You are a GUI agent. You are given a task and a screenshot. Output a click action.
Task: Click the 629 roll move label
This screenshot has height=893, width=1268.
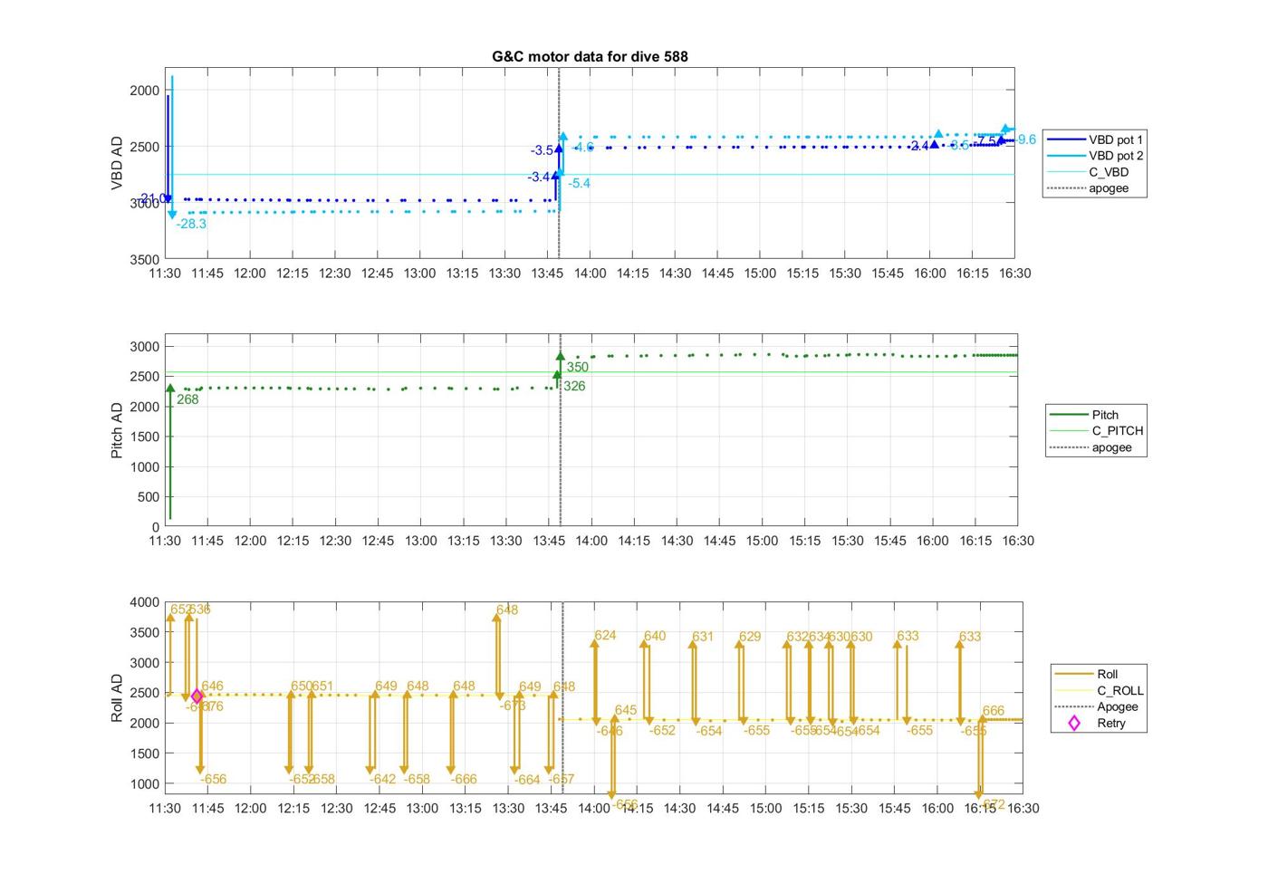(x=750, y=637)
